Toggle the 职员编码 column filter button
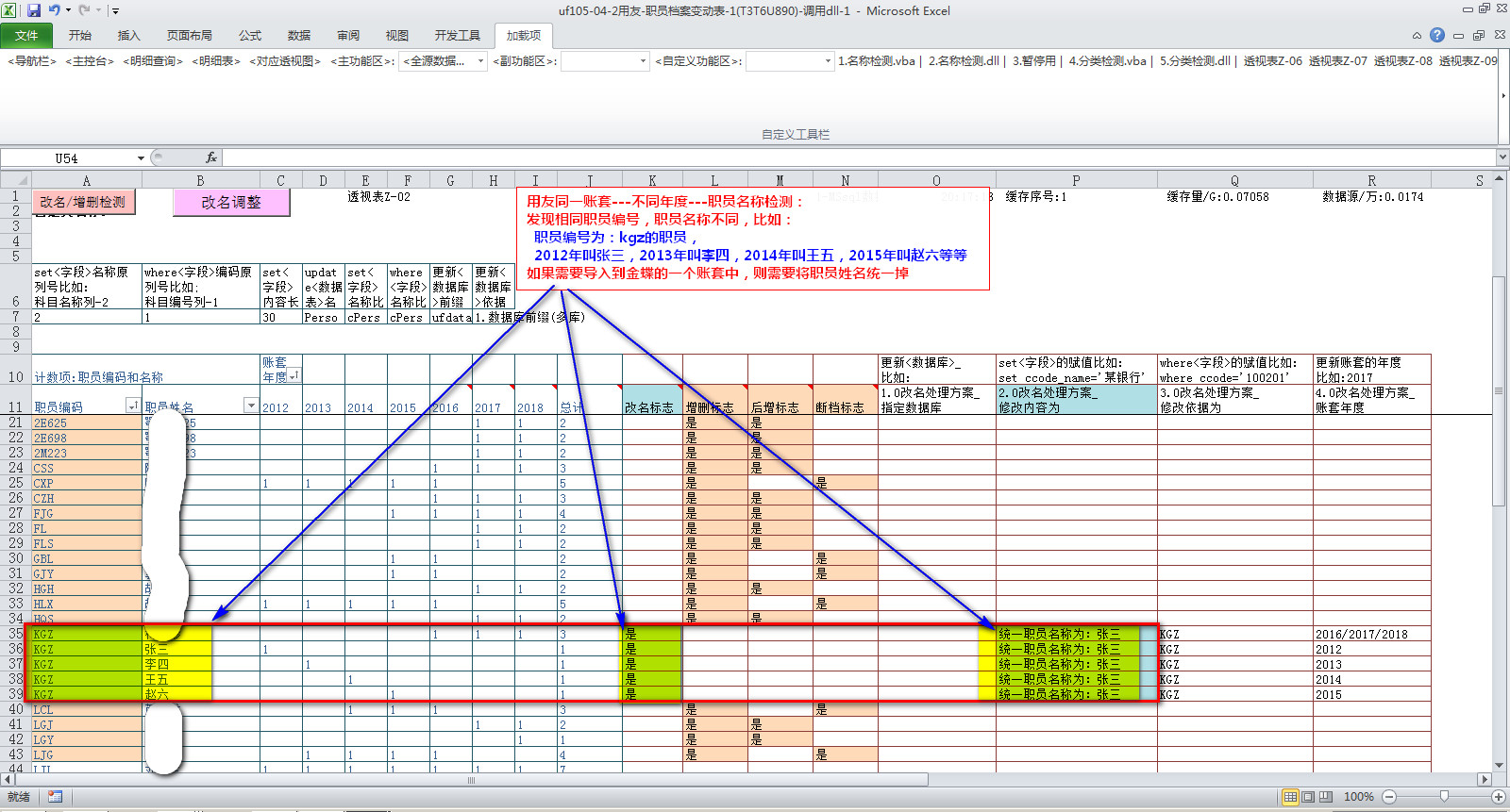 132,406
